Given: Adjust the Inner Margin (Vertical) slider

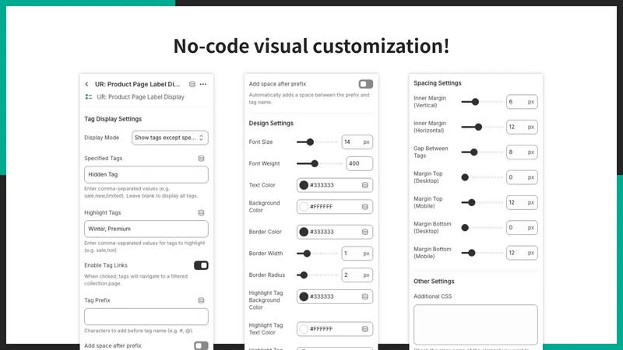Looking at the screenshot, I should [x=482, y=102].
